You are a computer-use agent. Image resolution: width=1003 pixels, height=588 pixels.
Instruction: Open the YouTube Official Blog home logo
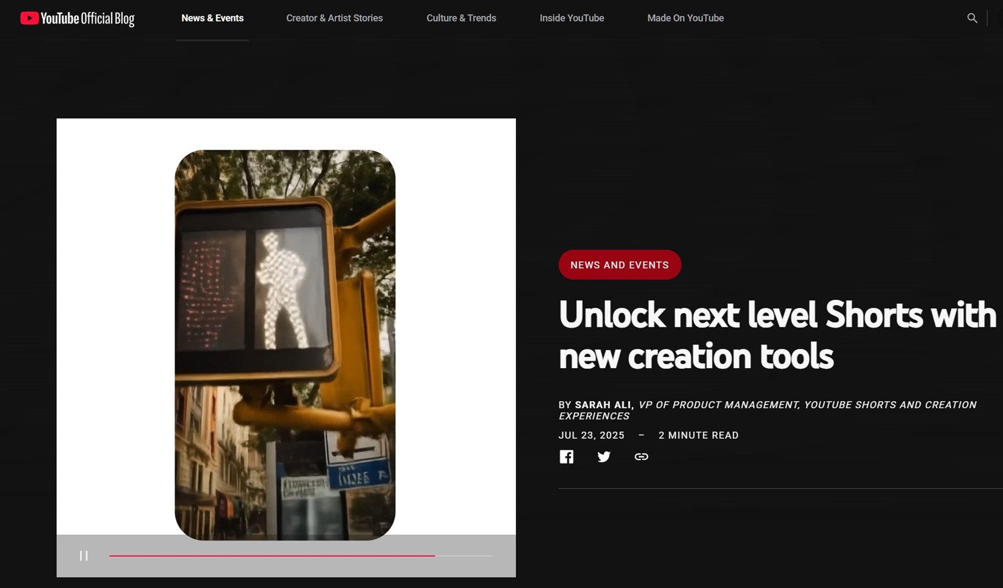click(x=77, y=18)
